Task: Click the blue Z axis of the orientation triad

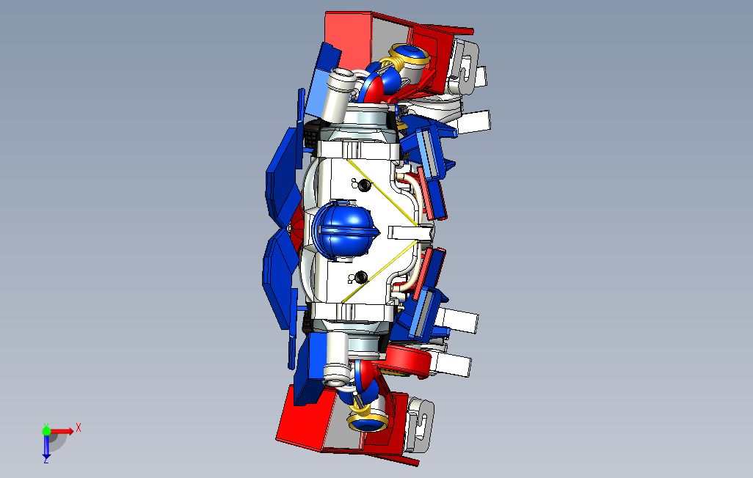Action: tap(46, 446)
